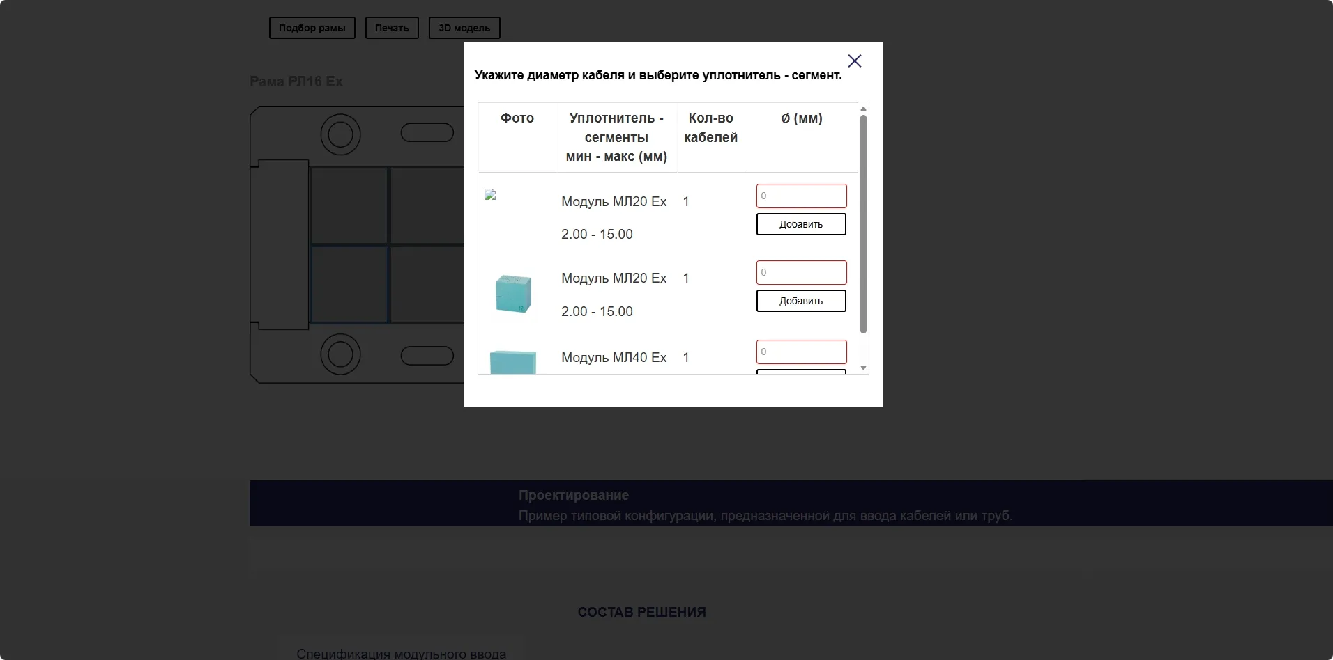
Task: Click the scrollbar up arrow in the table
Action: tap(863, 109)
